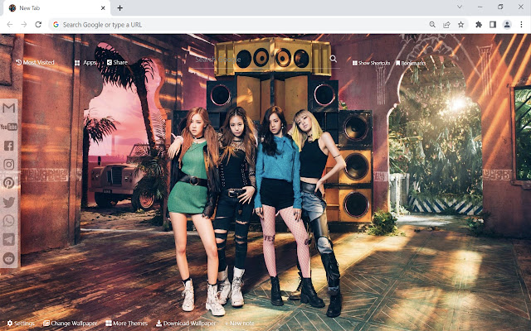Click the page search magnifier icon
This screenshot has height=331, width=531.
(x=334, y=59)
